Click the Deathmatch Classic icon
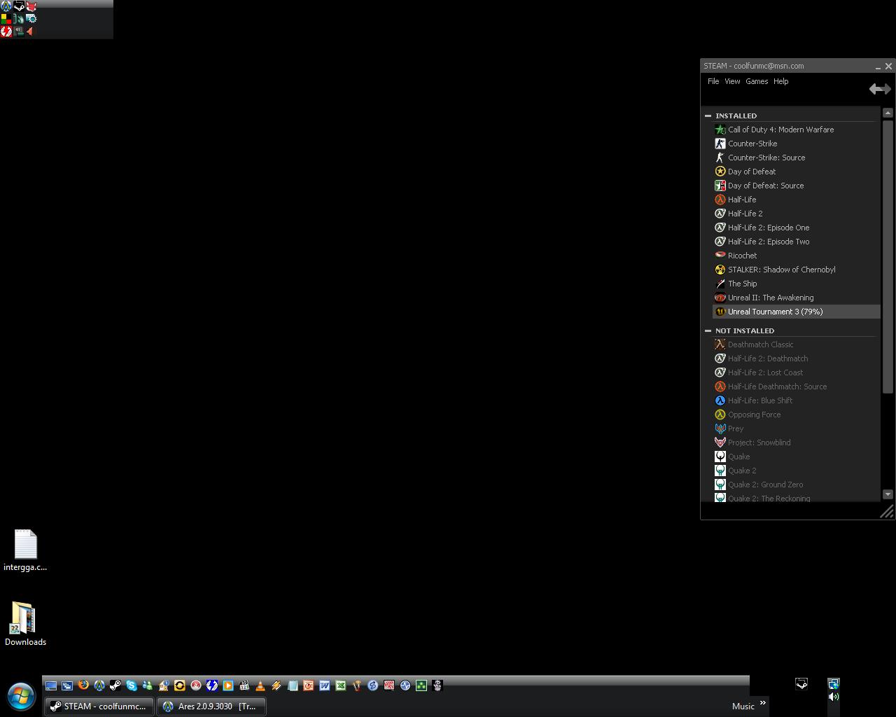 click(x=720, y=344)
